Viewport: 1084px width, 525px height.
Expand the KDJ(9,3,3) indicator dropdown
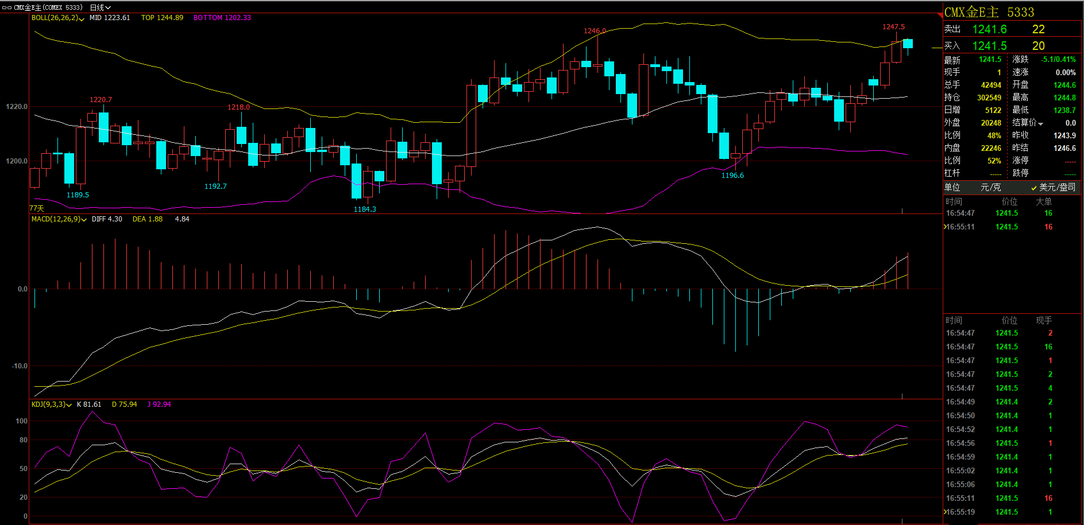[x=69, y=405]
